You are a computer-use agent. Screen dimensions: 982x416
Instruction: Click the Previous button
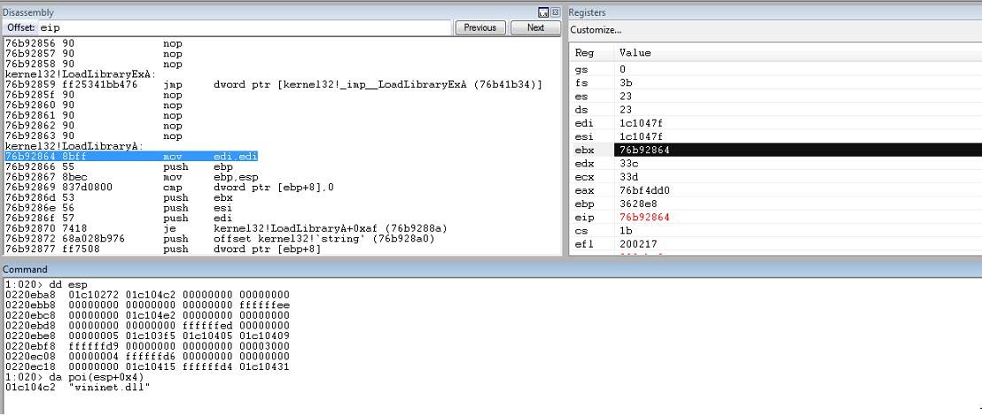coord(480,27)
